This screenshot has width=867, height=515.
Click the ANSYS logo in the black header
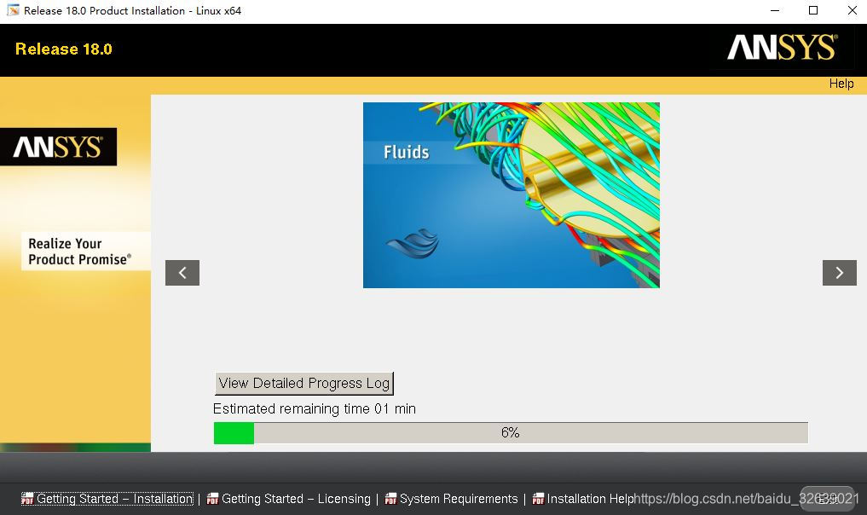(x=782, y=47)
